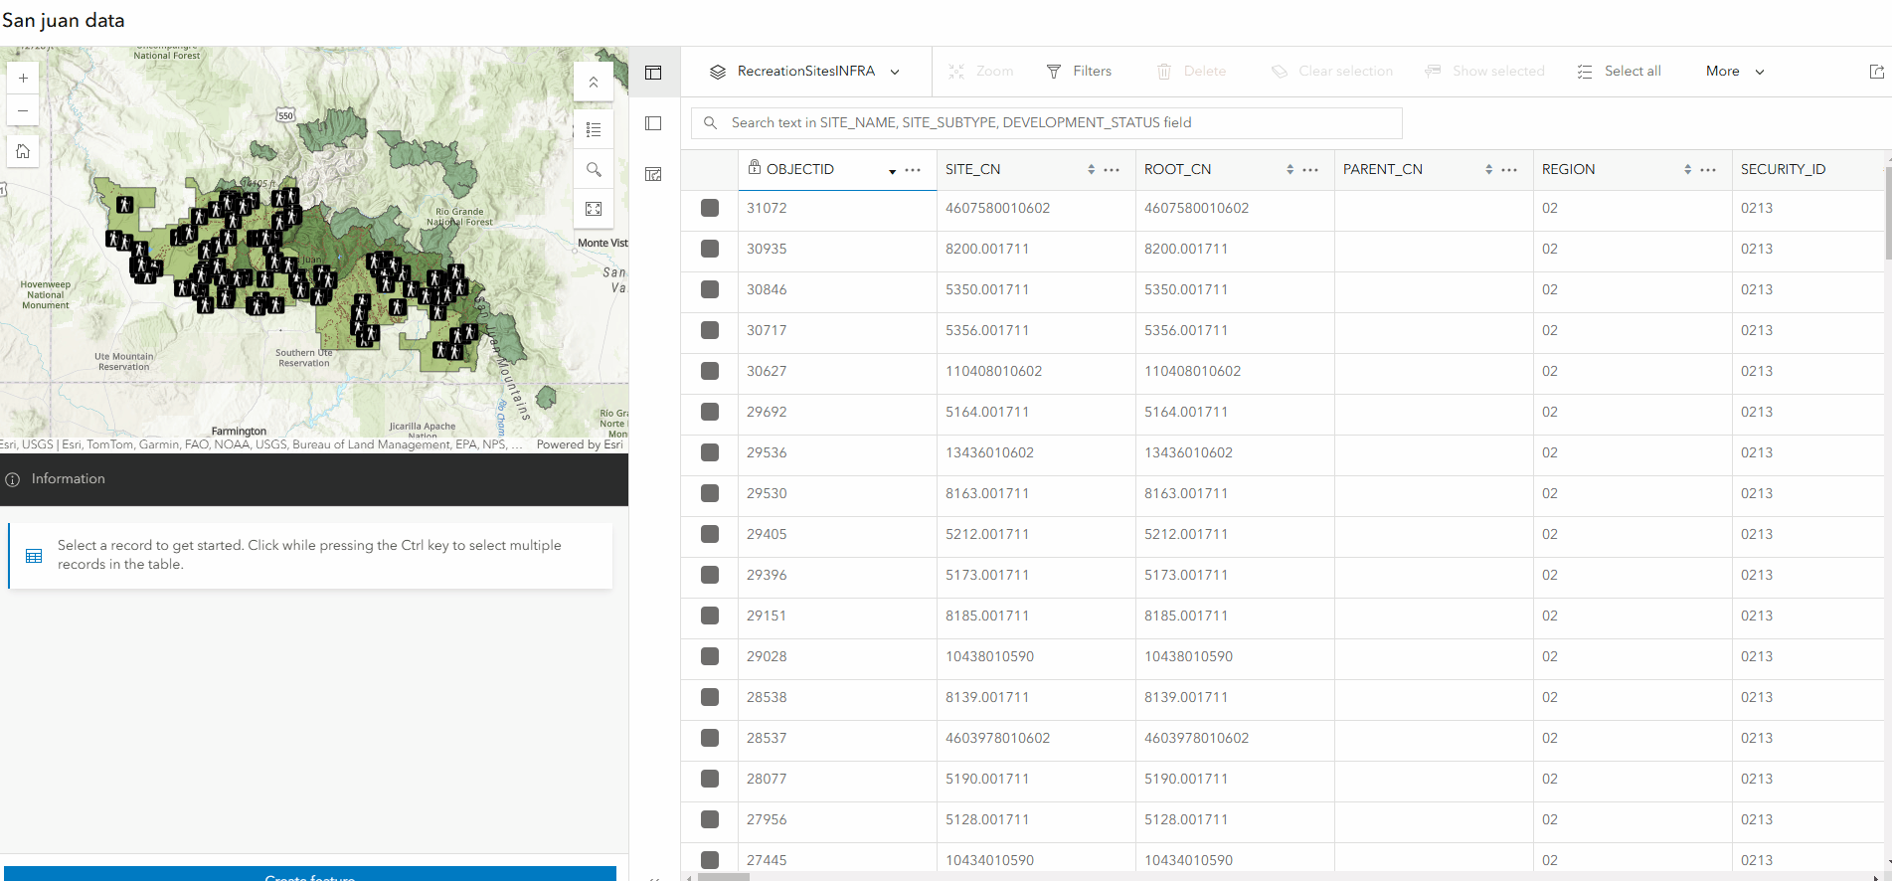Image resolution: width=1892 pixels, height=881 pixels.
Task: Toggle the map fullscreen icon
Action: 594,209
